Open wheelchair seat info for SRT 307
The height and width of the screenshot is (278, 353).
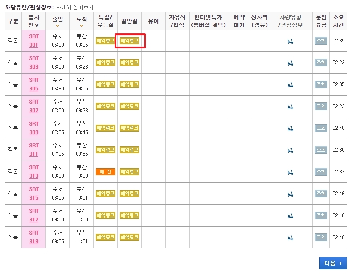[290, 106]
